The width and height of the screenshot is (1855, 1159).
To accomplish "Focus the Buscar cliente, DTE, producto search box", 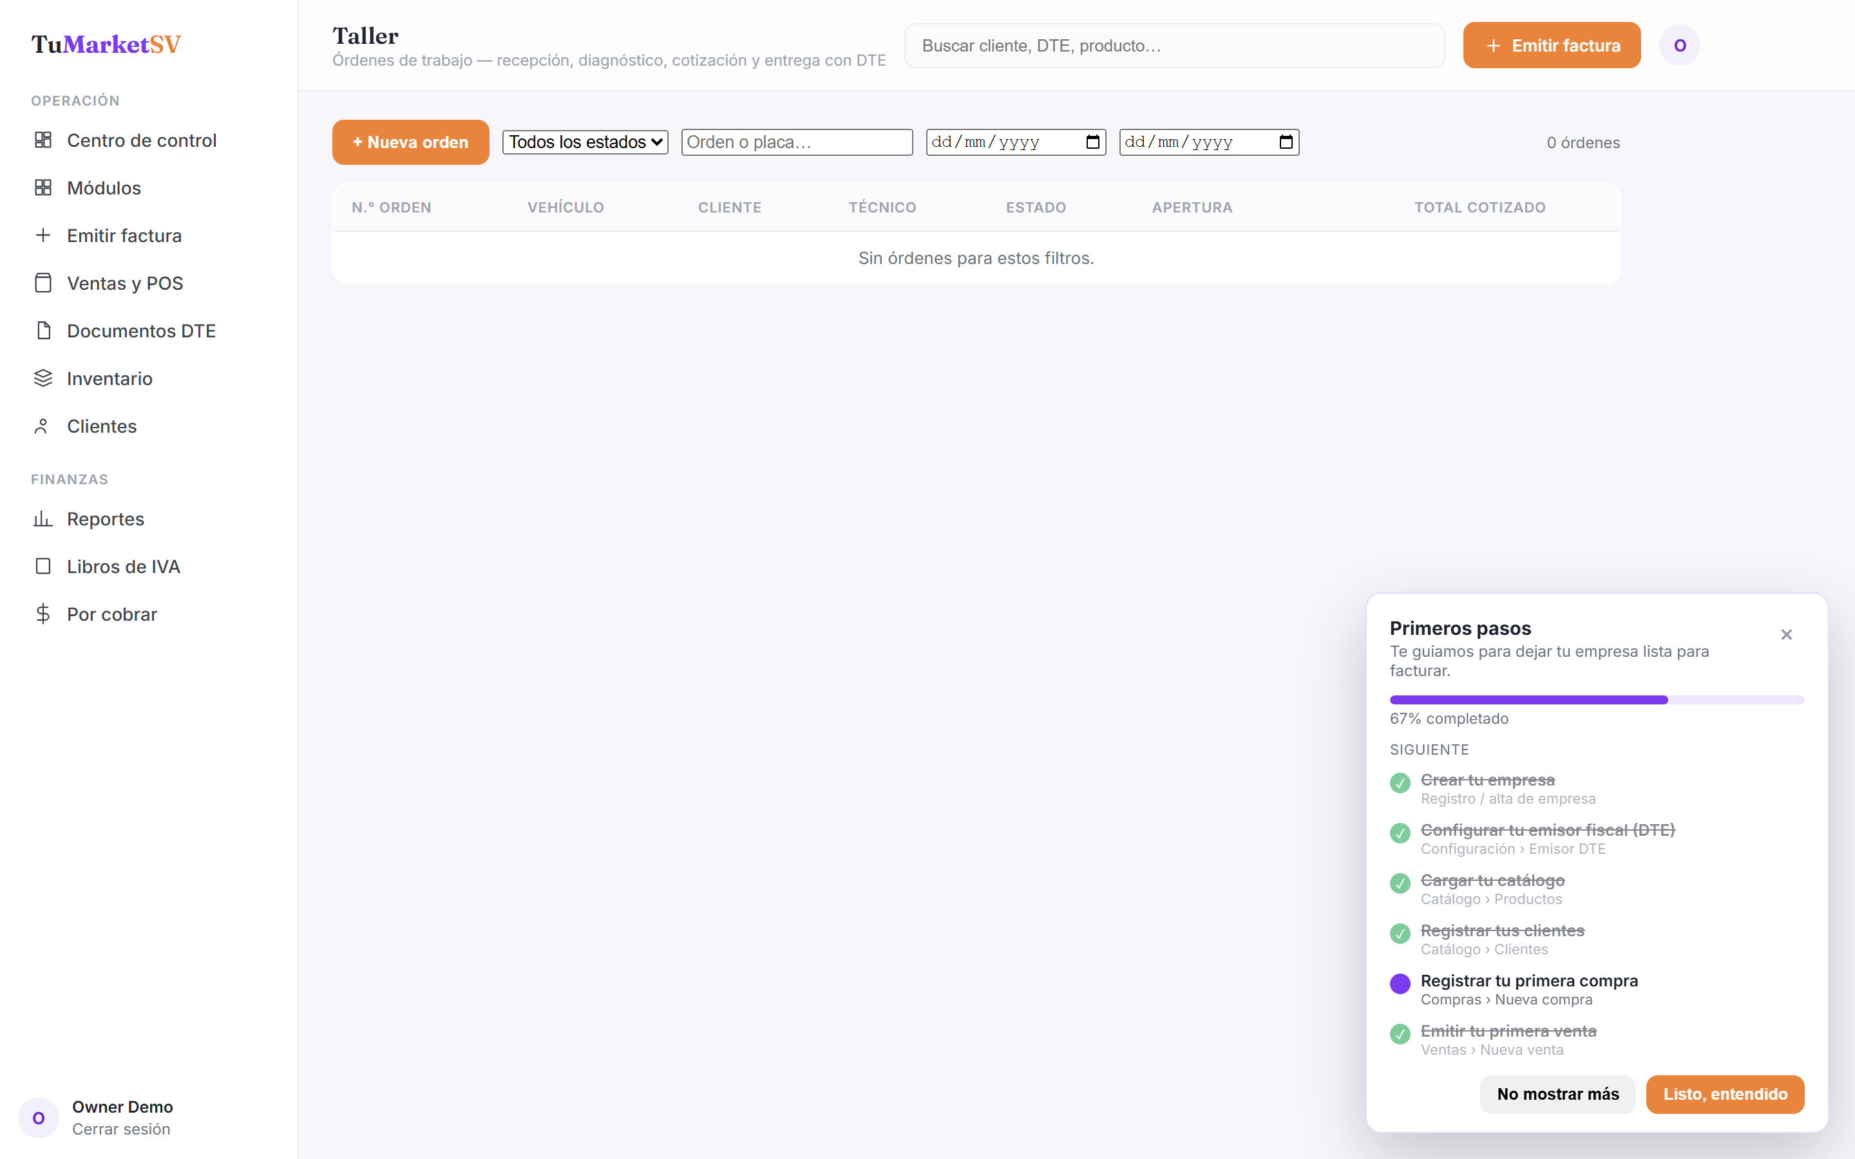I will [x=1174, y=45].
